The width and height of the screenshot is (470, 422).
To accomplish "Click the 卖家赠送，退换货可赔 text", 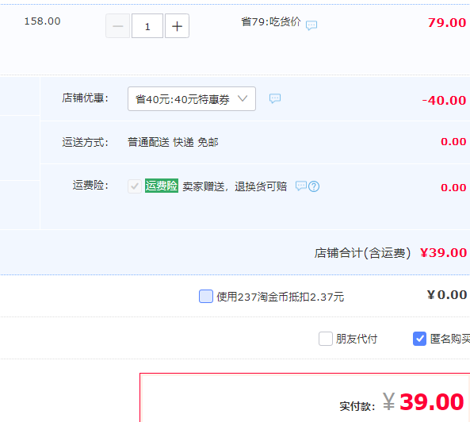I will tap(235, 186).
